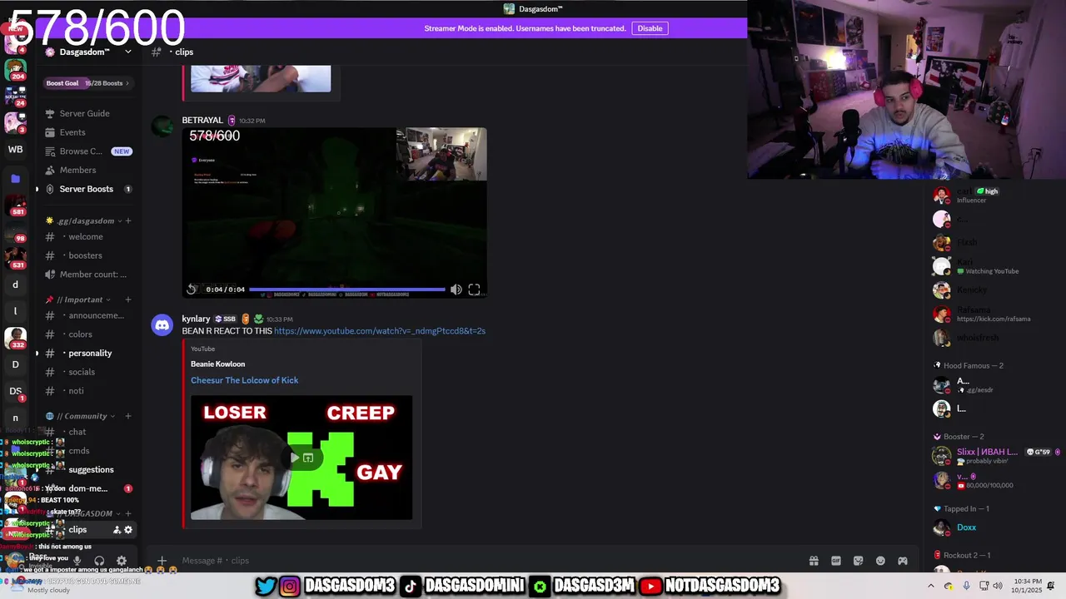Image resolution: width=1066 pixels, height=599 pixels.
Task: Follow the youtube.com link in kynlary's message
Action: pos(380,331)
